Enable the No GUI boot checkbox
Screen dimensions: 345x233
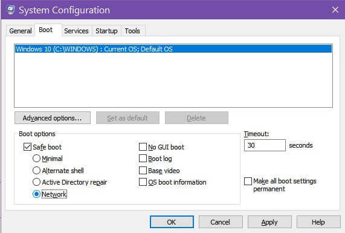click(x=143, y=147)
